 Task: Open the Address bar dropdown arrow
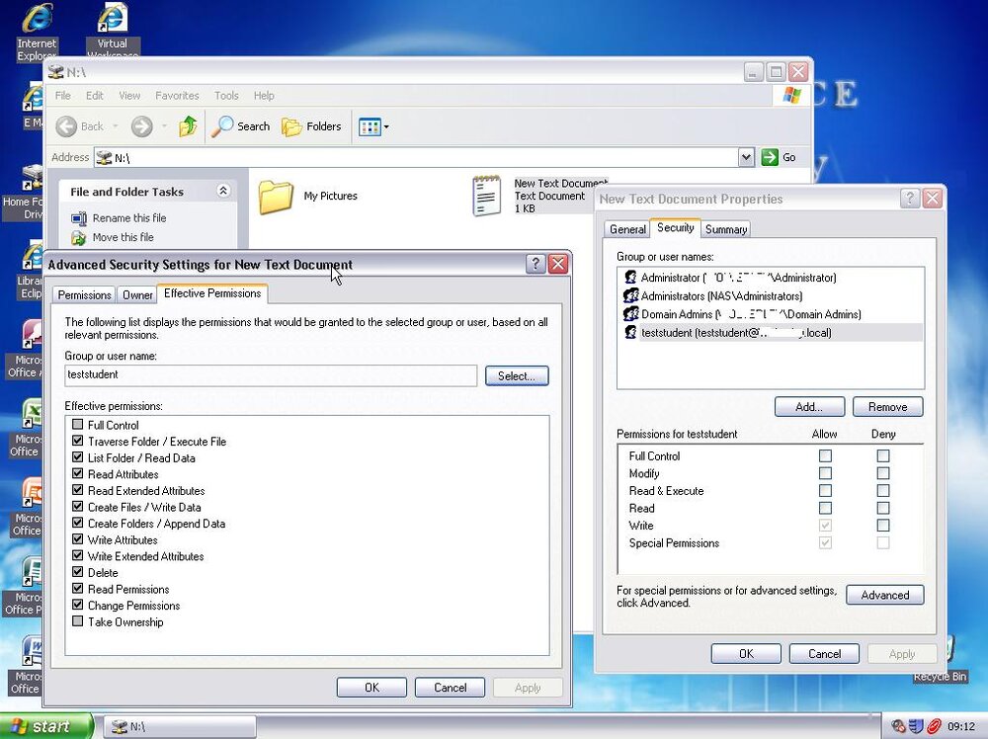745,157
